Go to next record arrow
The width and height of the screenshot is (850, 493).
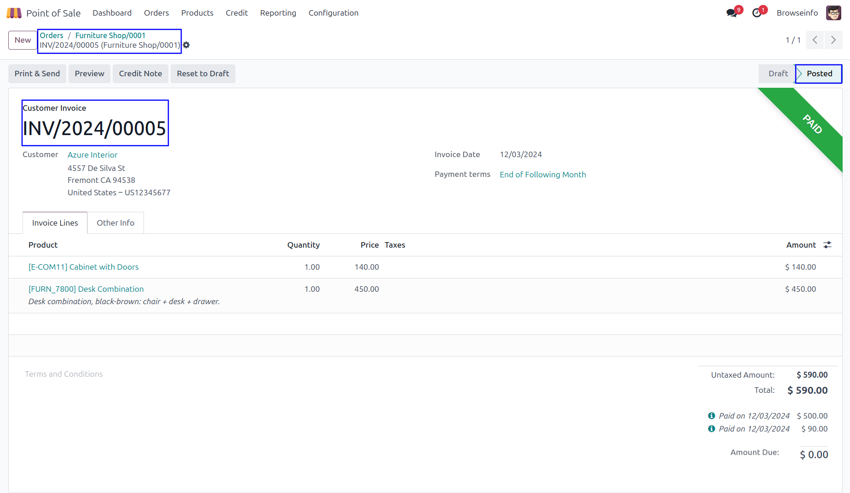(x=833, y=40)
